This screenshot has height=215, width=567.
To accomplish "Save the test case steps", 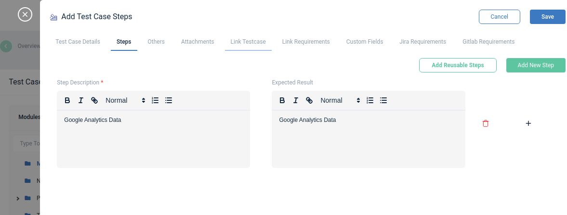I will pos(547,17).
